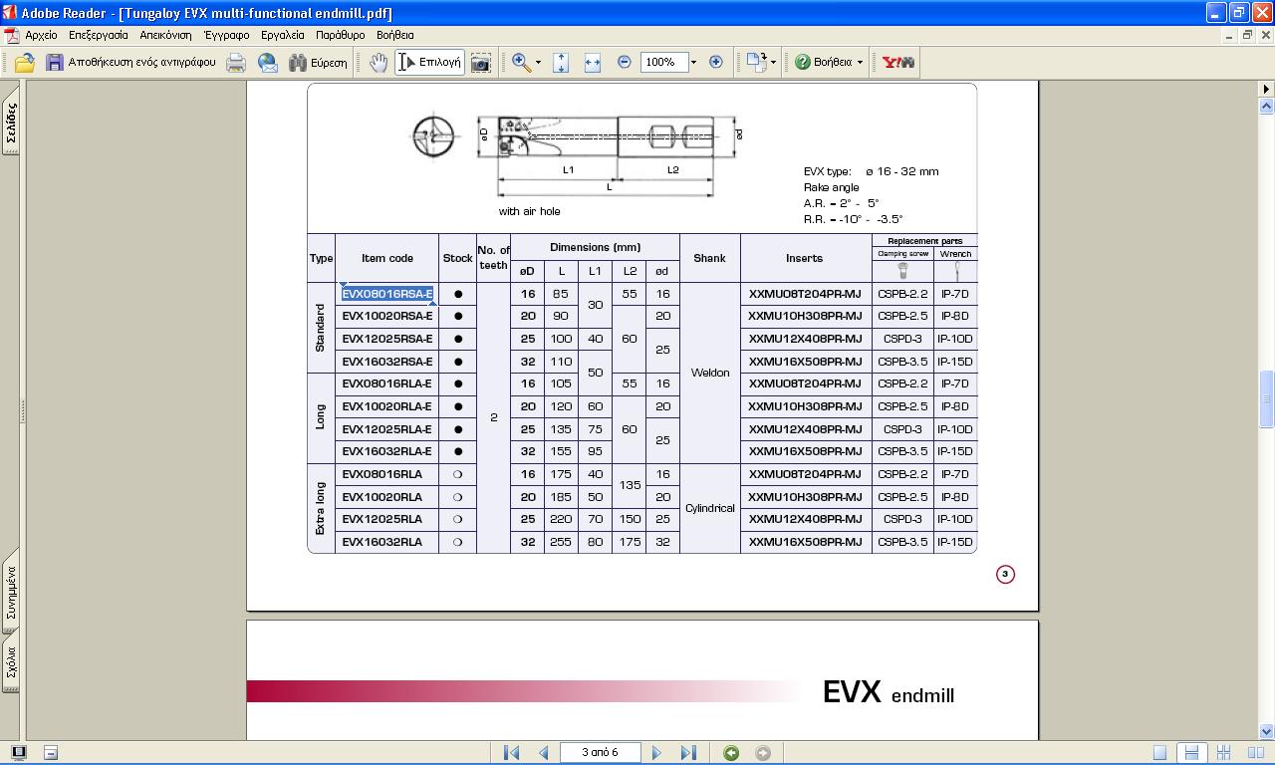The width and height of the screenshot is (1275, 765).
Task: Click the XXMU12X408PR-MJ insert in EVX12025RSA-E row
Action: (x=805, y=339)
